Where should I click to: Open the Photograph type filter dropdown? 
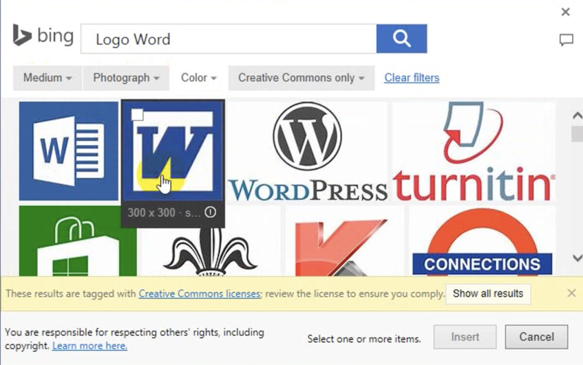126,78
